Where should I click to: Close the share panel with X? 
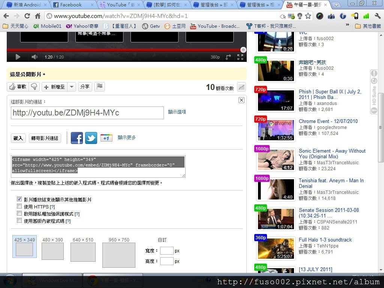(241, 100)
